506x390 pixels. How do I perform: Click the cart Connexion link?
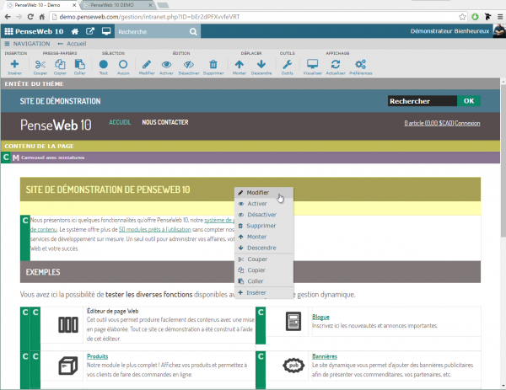click(x=467, y=124)
